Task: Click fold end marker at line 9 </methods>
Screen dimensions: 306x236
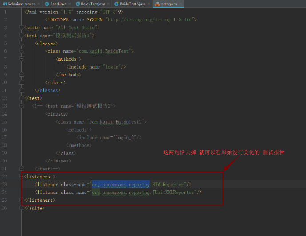Action: [21, 74]
